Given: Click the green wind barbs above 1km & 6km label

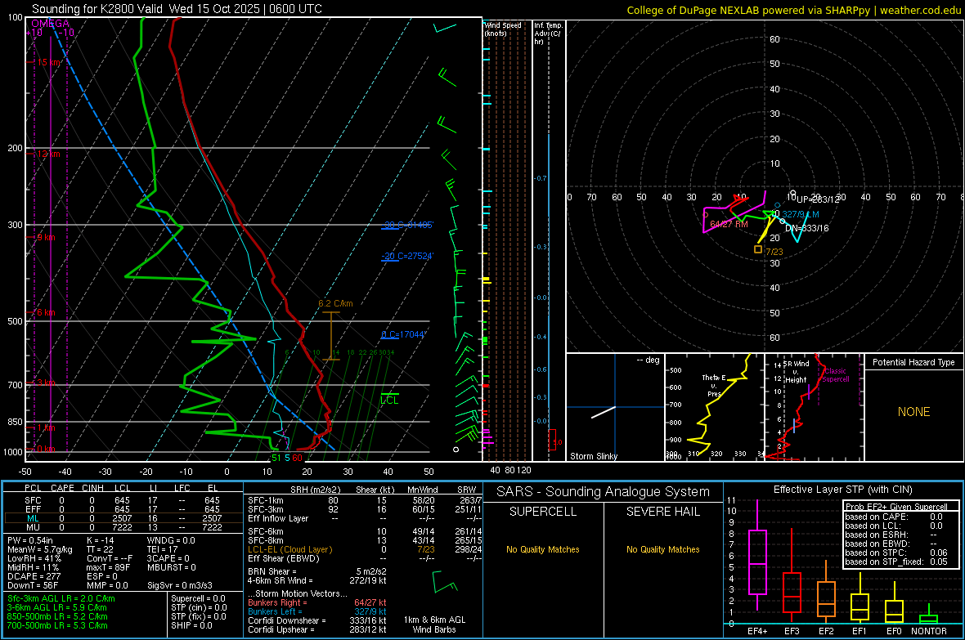Looking at the screenshot, I should [x=444, y=581].
